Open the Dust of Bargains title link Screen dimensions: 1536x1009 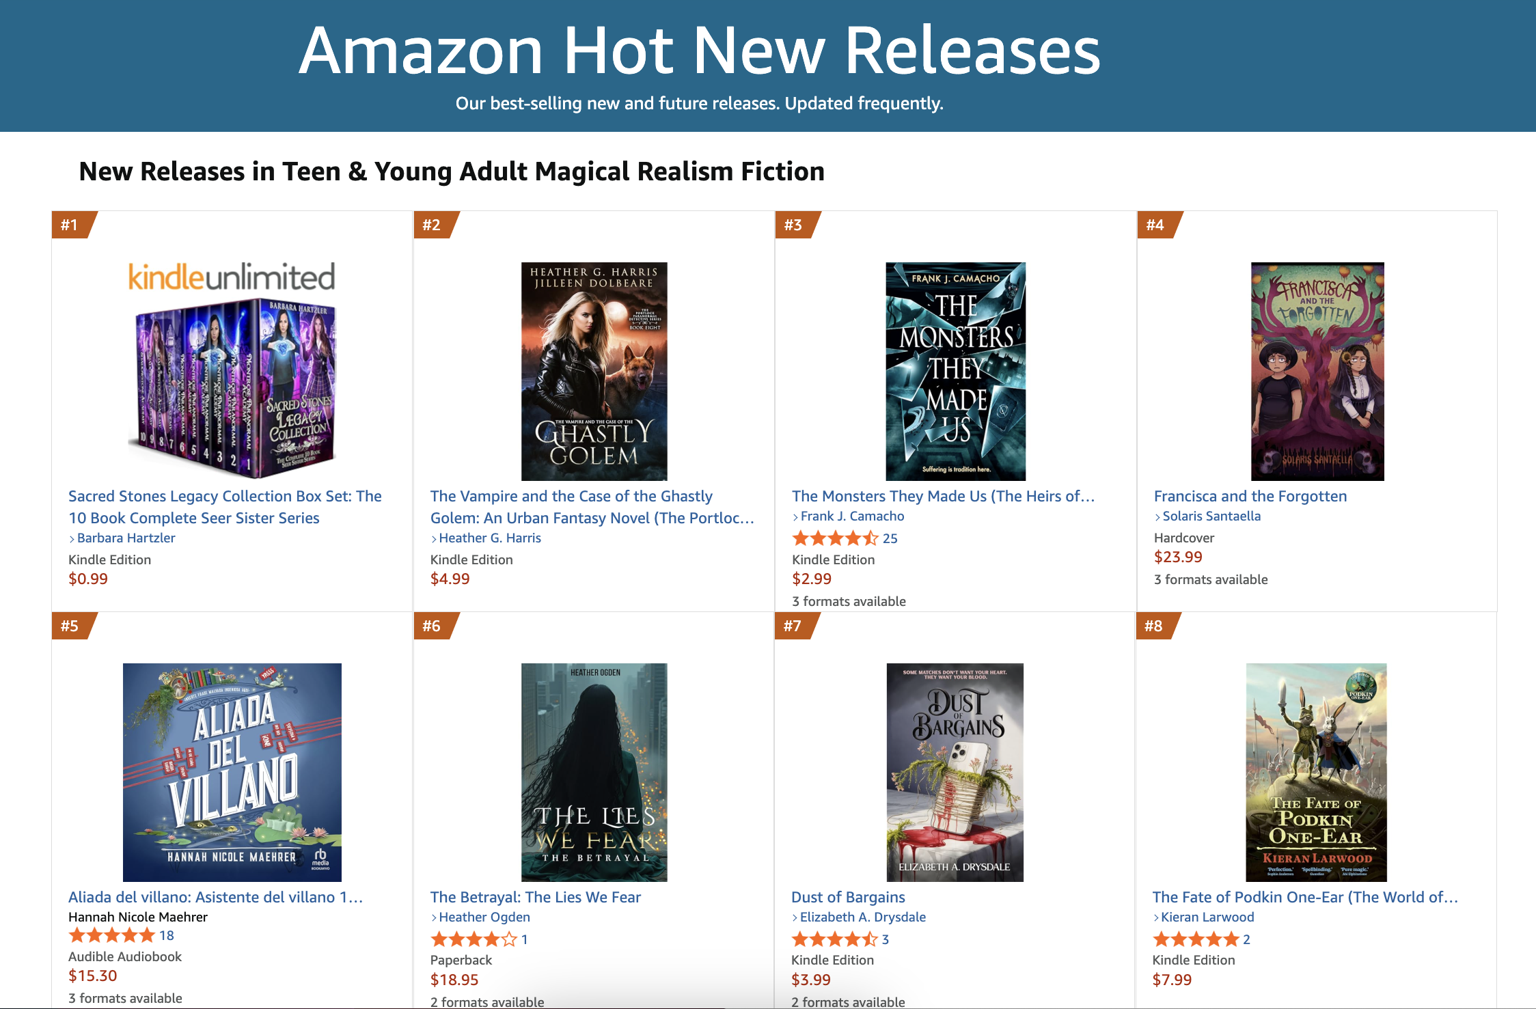pos(848,897)
